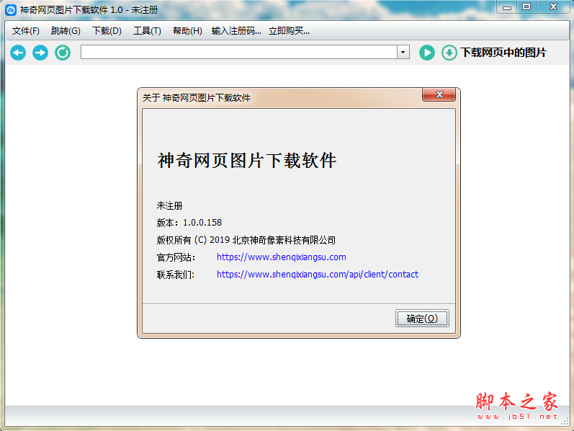Focus the URL address input field
The width and height of the screenshot is (574, 431).
tap(239, 52)
